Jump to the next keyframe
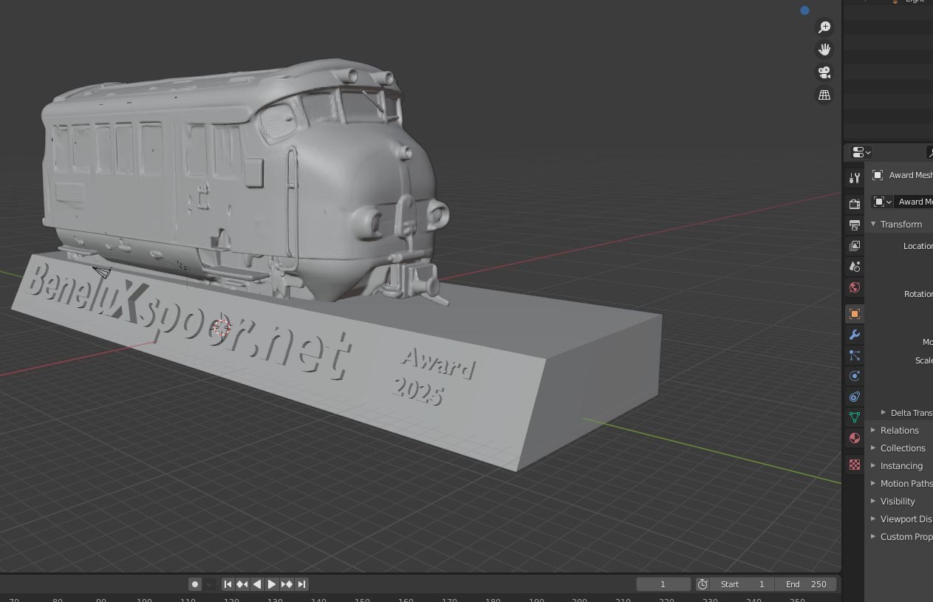This screenshot has width=933, height=602. pos(287,584)
